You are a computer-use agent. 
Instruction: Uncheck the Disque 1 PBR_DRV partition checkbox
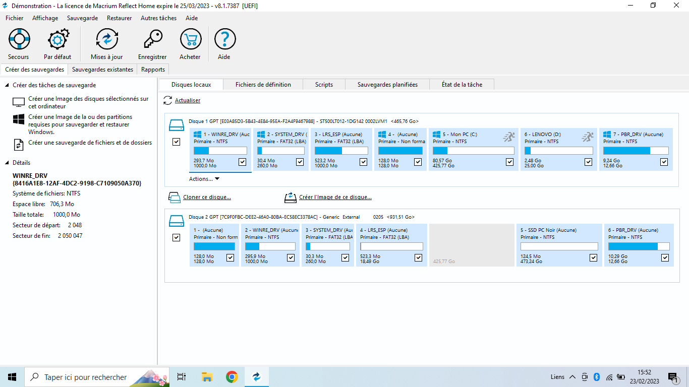664,162
